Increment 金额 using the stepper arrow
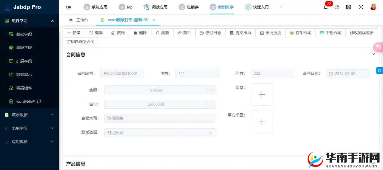 [x=211, y=88]
